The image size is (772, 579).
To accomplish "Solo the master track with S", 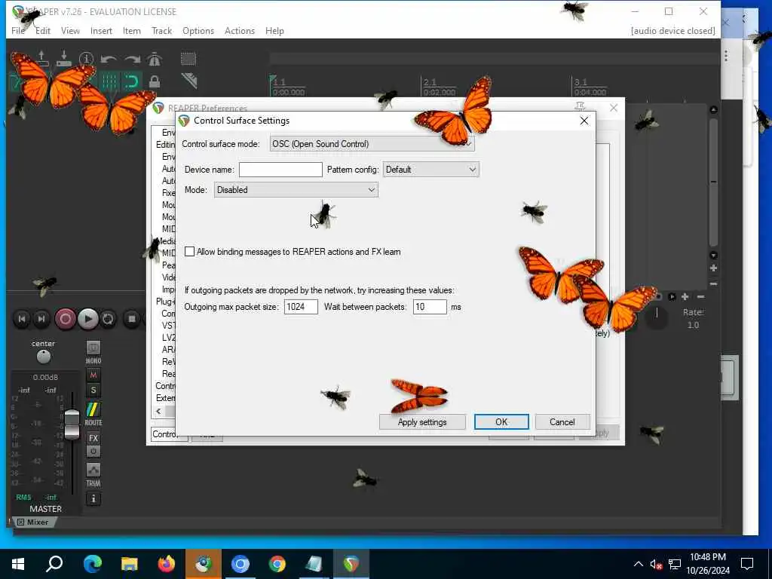I will click(93, 391).
